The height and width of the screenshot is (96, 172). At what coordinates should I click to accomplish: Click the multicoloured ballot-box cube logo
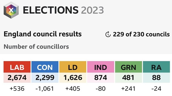(x=11, y=10)
